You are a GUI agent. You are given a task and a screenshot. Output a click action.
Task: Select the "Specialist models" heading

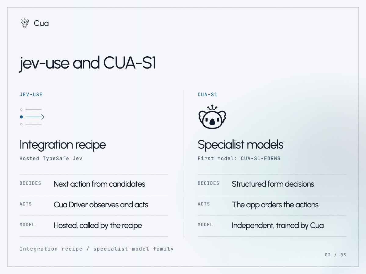pyautogui.click(x=240, y=145)
